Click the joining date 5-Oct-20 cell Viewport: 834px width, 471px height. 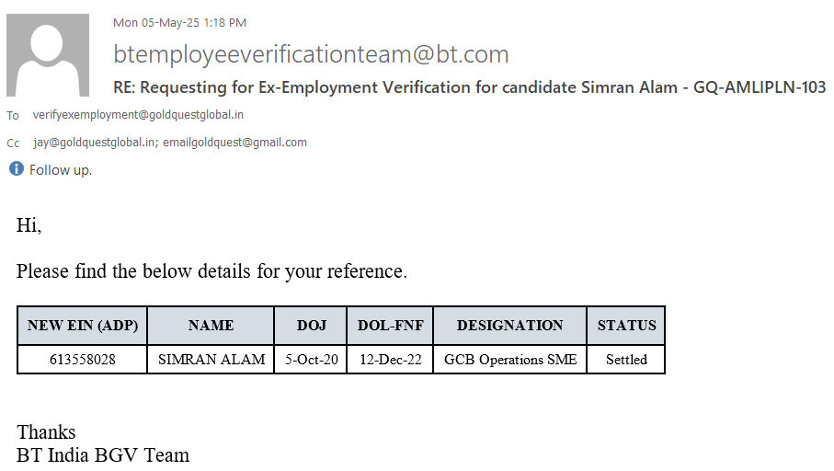point(311,360)
